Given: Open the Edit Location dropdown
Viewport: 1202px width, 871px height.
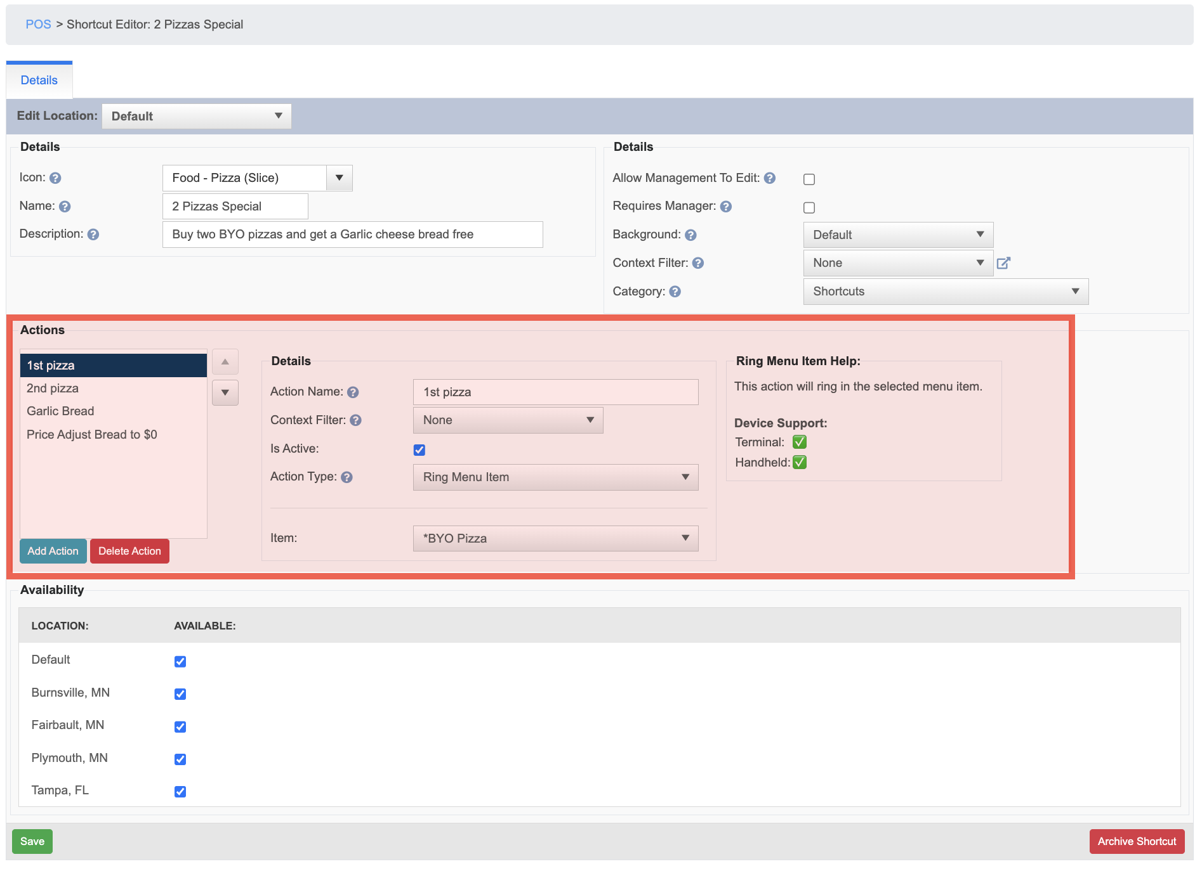Looking at the screenshot, I should tap(197, 117).
